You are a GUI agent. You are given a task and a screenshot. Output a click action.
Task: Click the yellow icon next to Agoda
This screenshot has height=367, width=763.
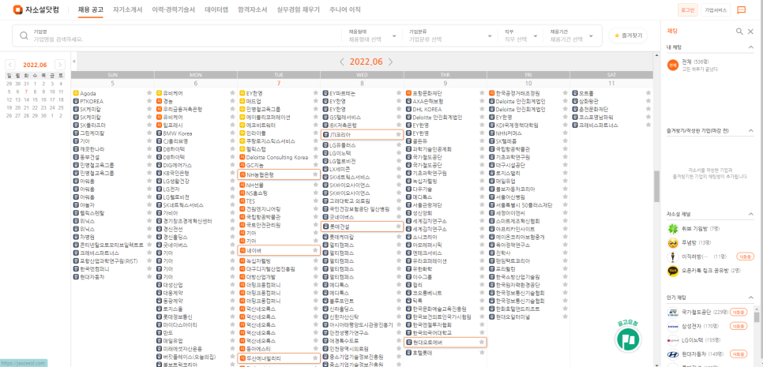click(x=76, y=93)
